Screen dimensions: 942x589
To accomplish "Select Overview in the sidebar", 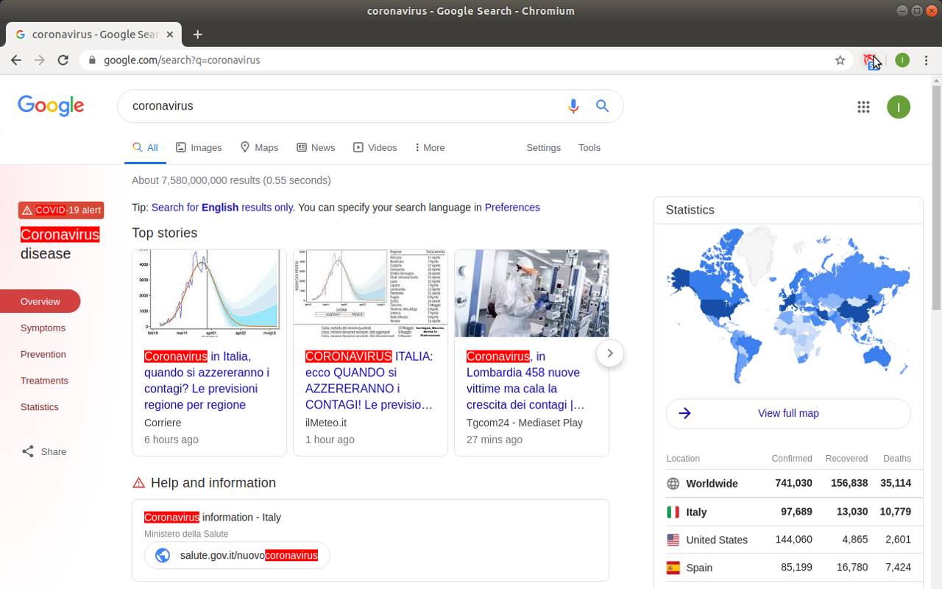I will click(x=40, y=301).
